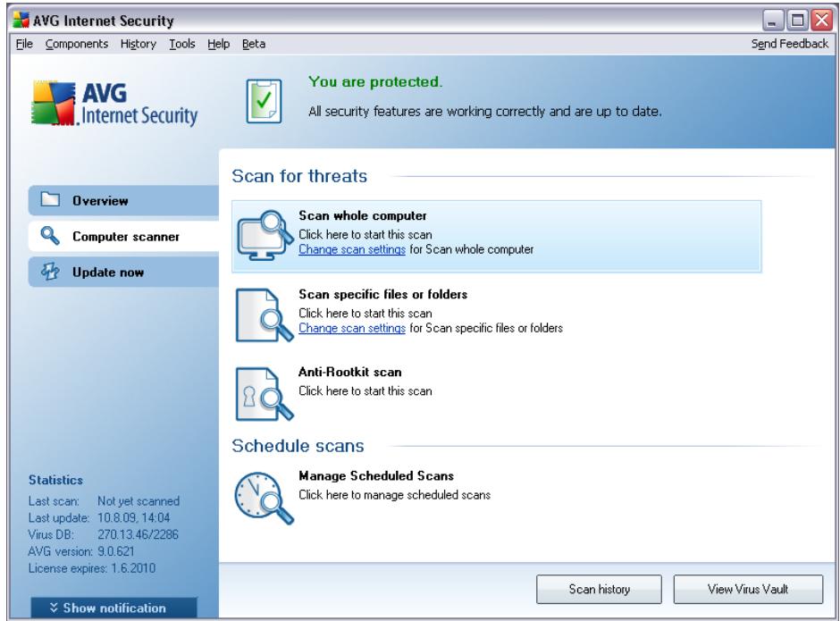This screenshot has width=840, height=621.
Task: Click 'Click here to manage scheduled scans' text
Action: 394,494
